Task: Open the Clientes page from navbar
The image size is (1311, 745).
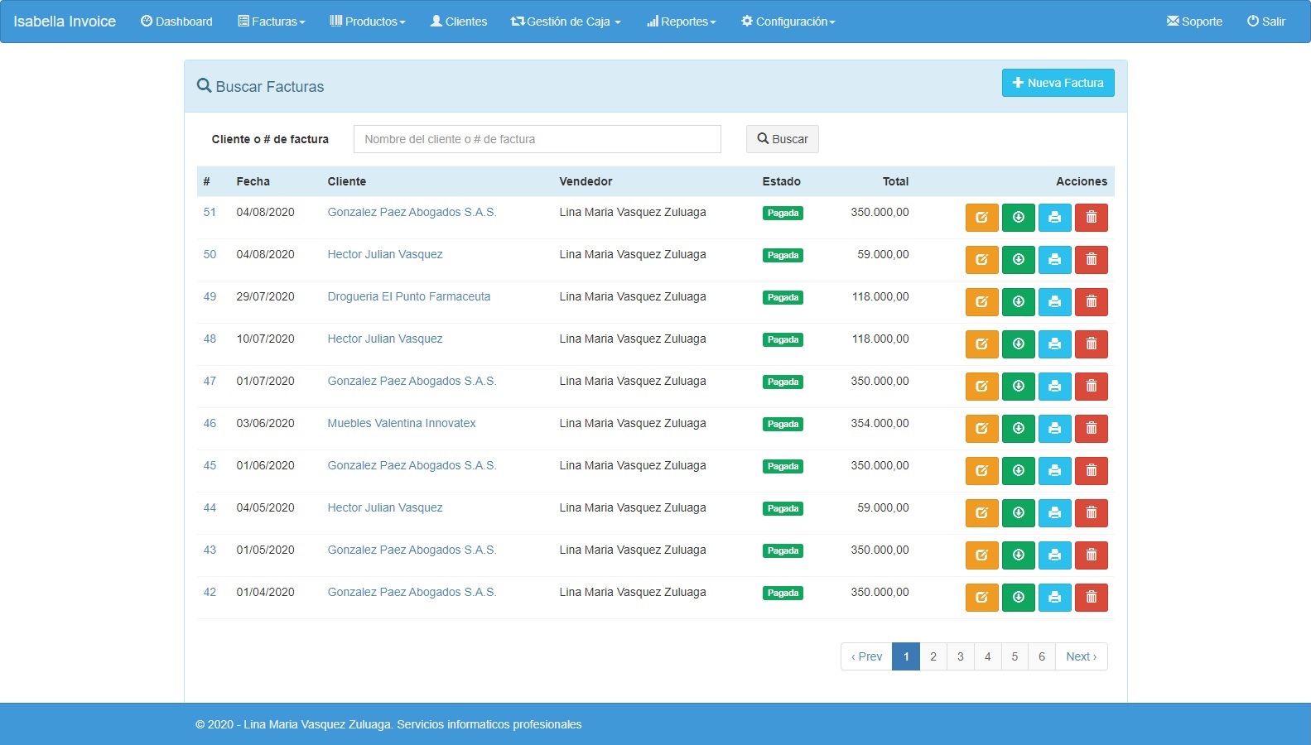Action: (x=459, y=22)
